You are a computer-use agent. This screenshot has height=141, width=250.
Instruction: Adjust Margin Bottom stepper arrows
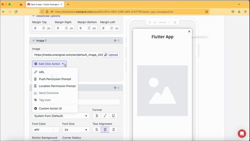pos(89,28)
